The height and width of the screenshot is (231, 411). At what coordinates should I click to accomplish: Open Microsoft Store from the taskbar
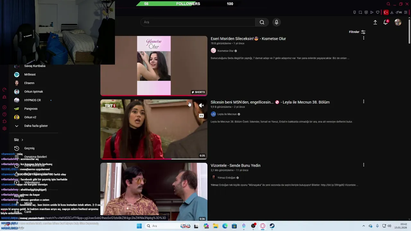tap(234, 226)
